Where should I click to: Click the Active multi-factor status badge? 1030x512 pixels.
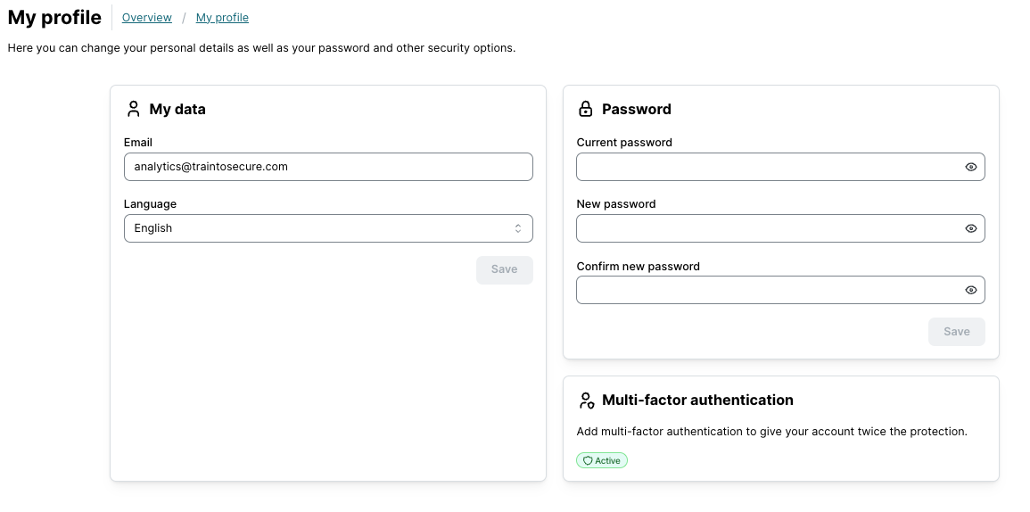pos(602,461)
